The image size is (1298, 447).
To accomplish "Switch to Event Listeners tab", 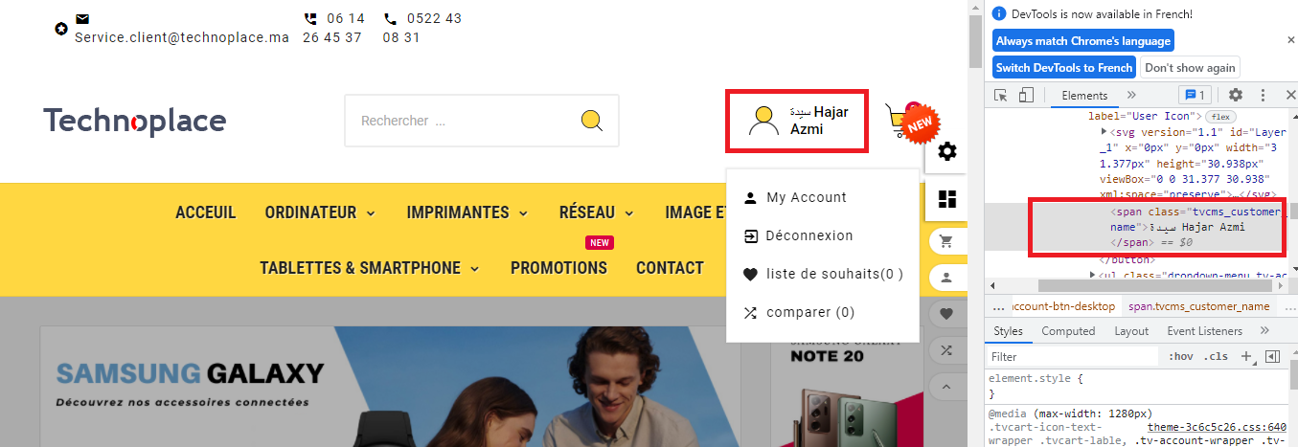I will (1204, 330).
